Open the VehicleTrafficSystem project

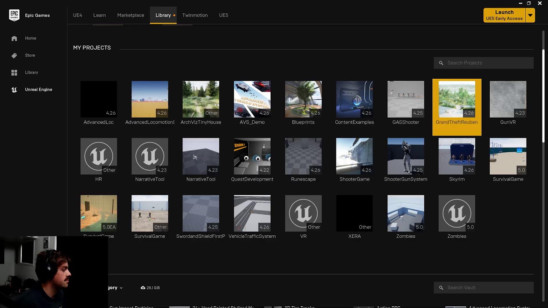tap(252, 213)
